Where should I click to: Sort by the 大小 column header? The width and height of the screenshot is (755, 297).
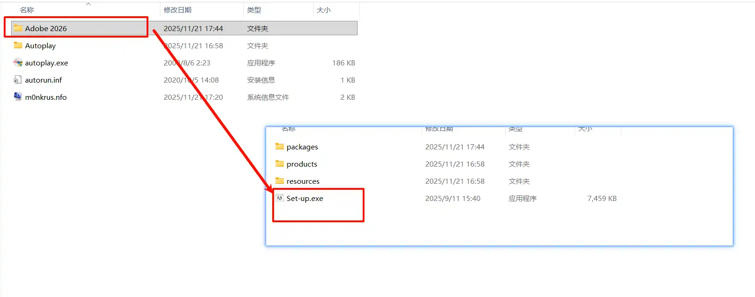pos(324,10)
